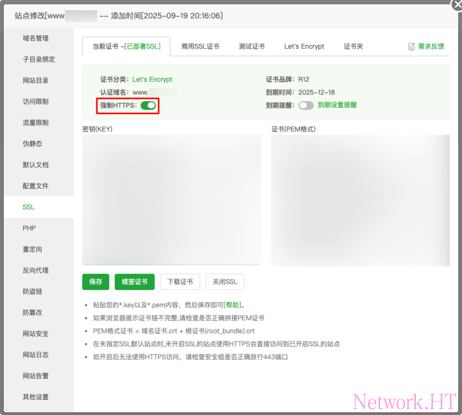
Task: Close the site settings dialog
Action: point(457,4)
